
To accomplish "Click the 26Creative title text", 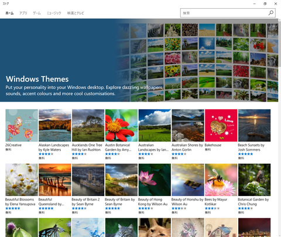I will coord(13,145).
